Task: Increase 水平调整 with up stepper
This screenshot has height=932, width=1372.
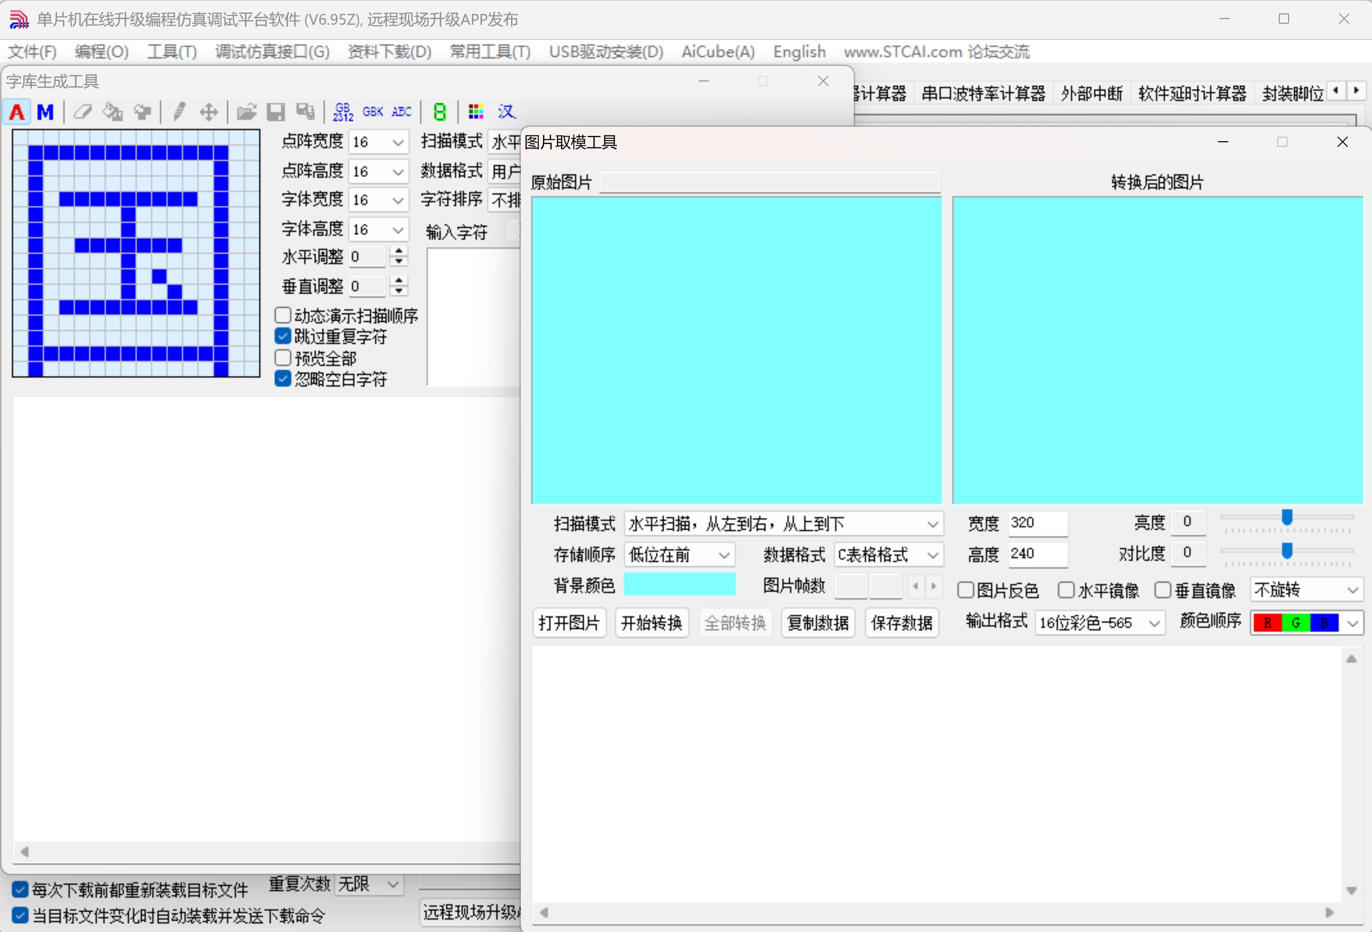Action: click(399, 251)
